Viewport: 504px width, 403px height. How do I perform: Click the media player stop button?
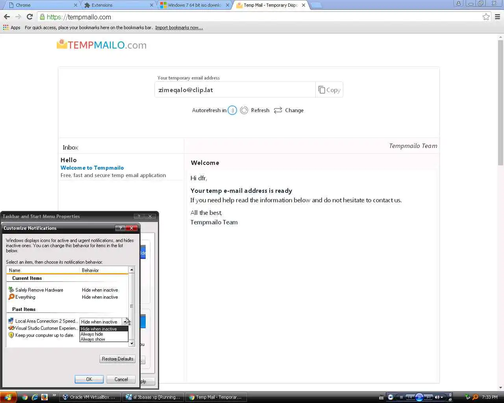[x=401, y=397]
